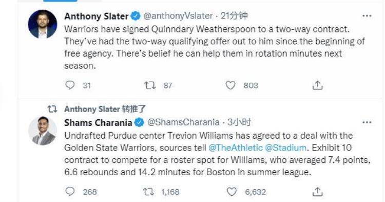This screenshot has width=385, height=202.
Task: Retweet Anthony Slater's Weatherspoon tweet
Action: [150, 85]
